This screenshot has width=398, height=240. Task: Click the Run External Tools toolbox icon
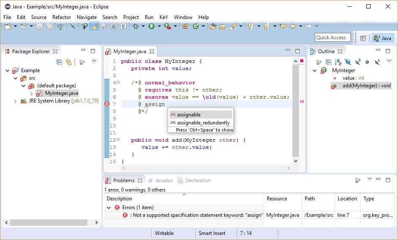(x=167, y=26)
